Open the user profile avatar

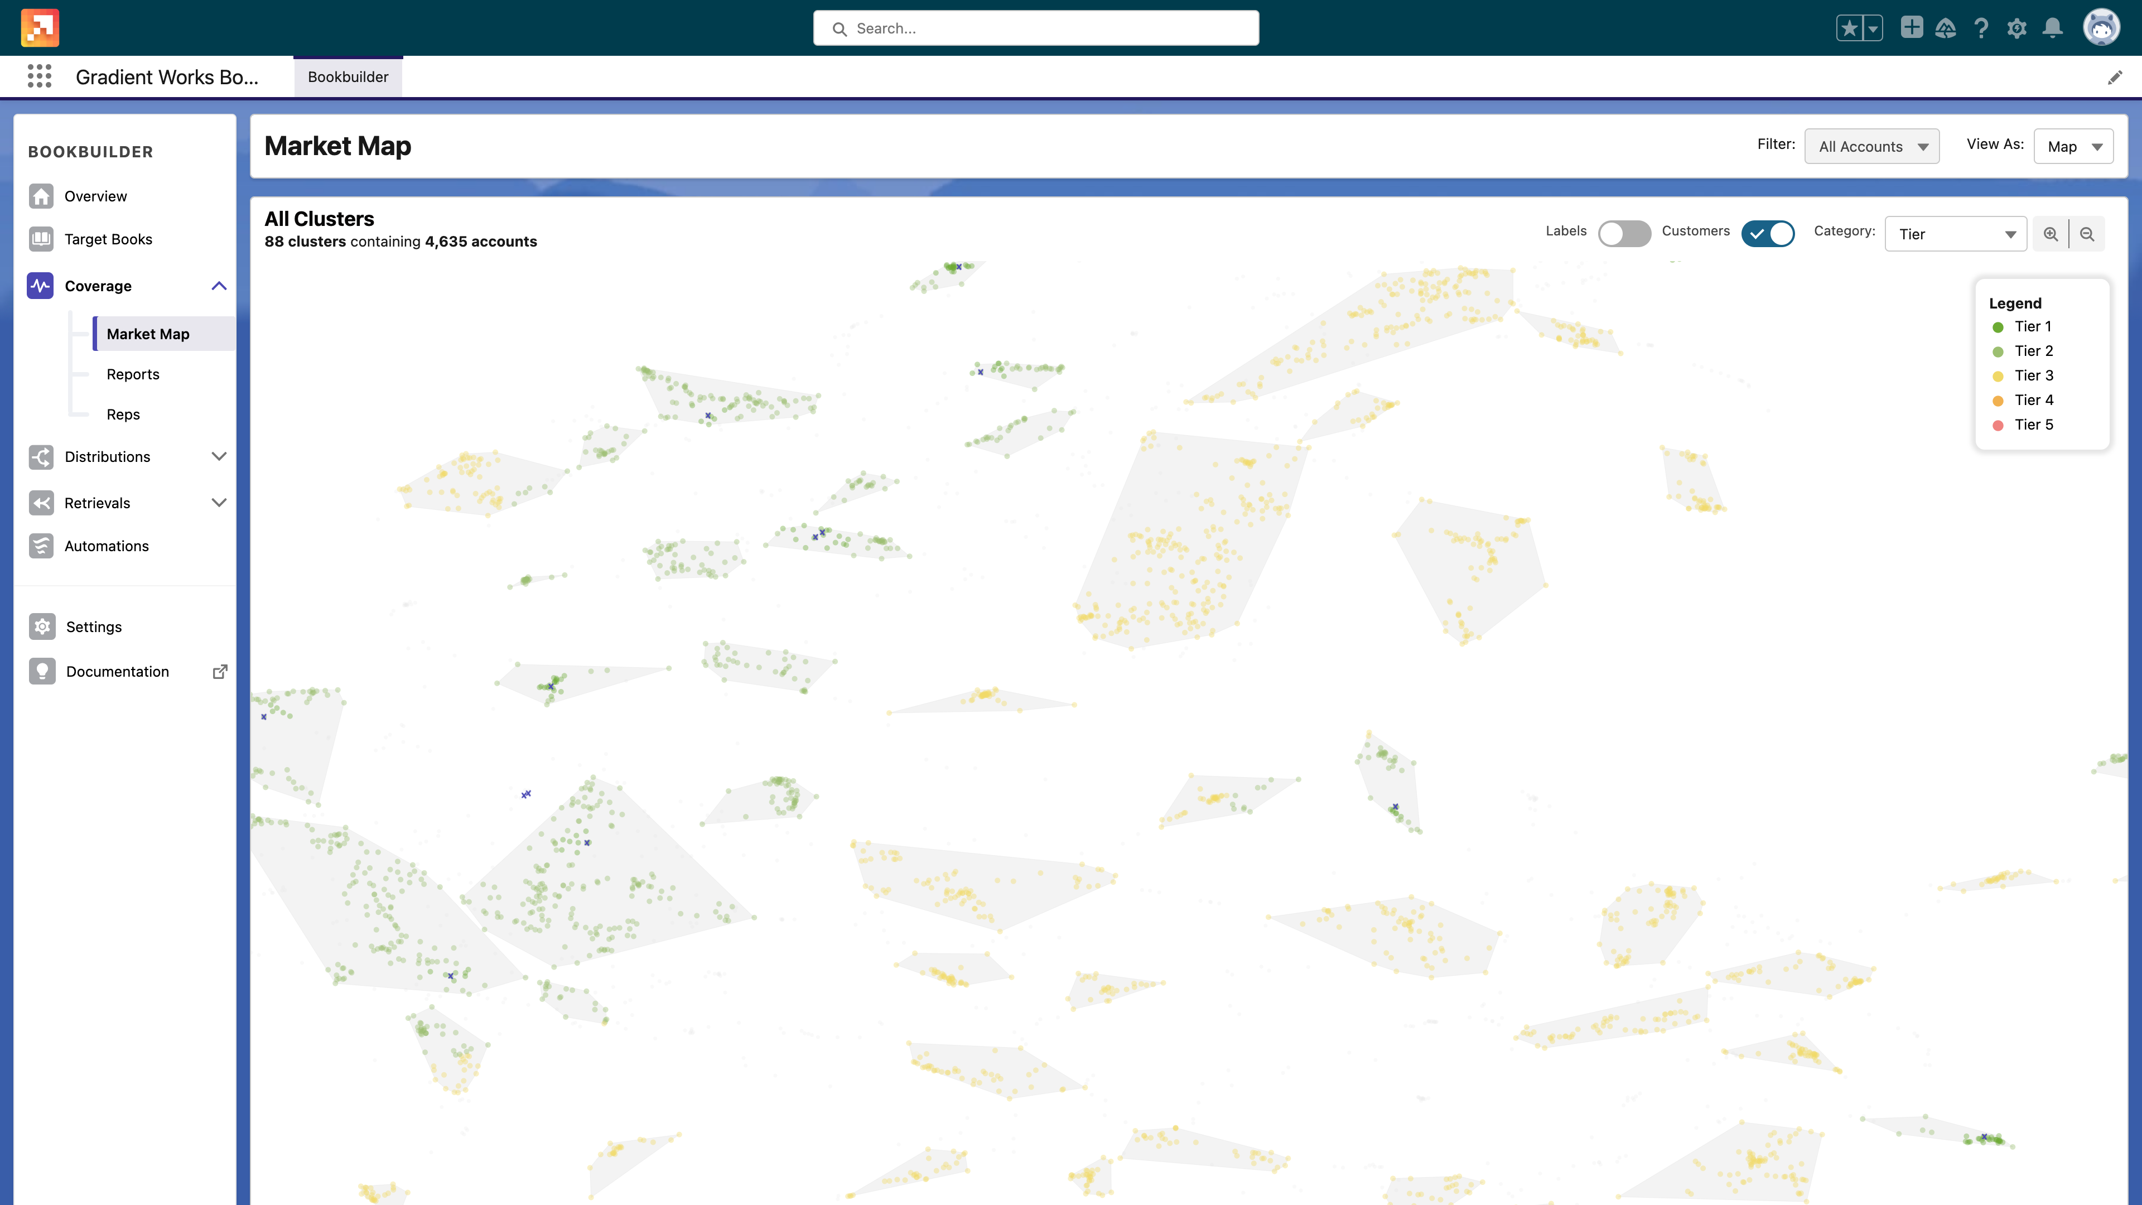click(x=2101, y=27)
